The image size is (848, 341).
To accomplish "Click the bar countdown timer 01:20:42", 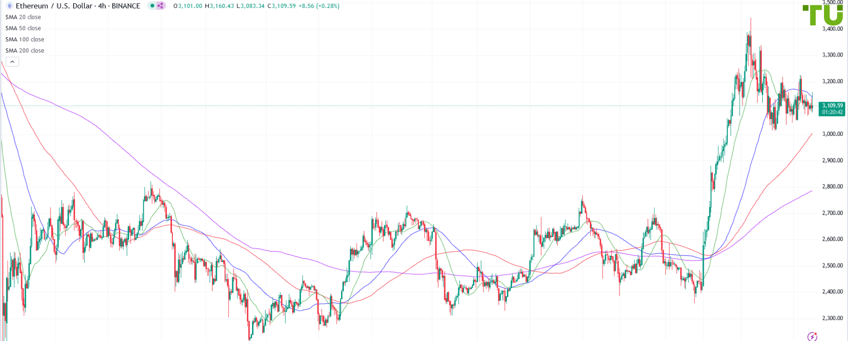I will pyautogui.click(x=832, y=112).
